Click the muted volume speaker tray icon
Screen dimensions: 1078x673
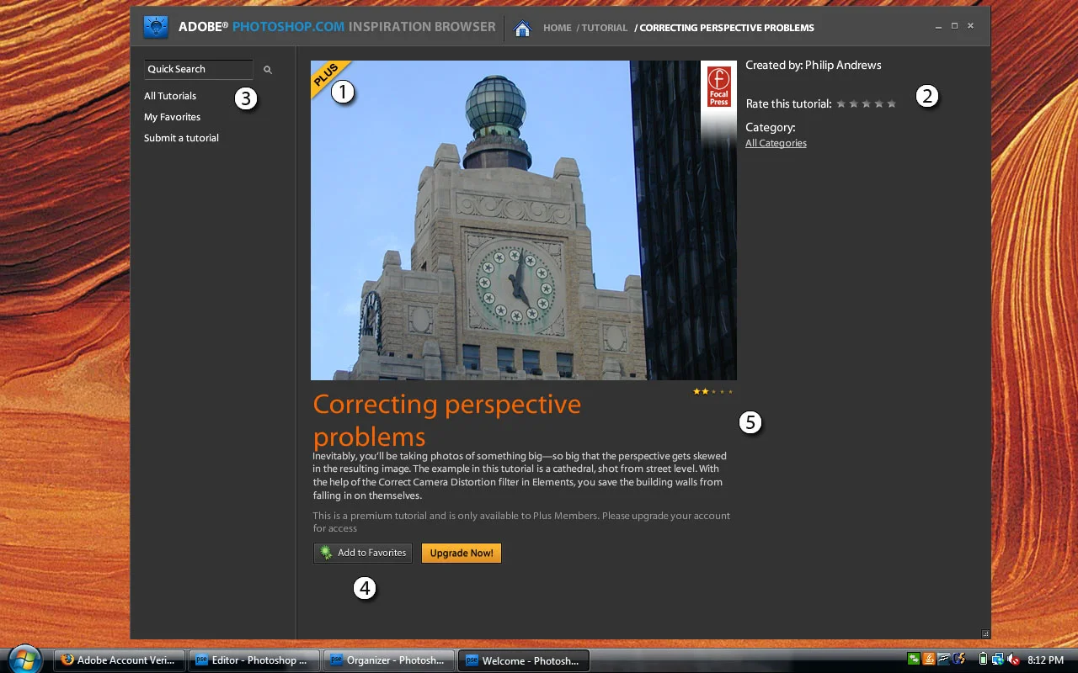pos(1014,660)
